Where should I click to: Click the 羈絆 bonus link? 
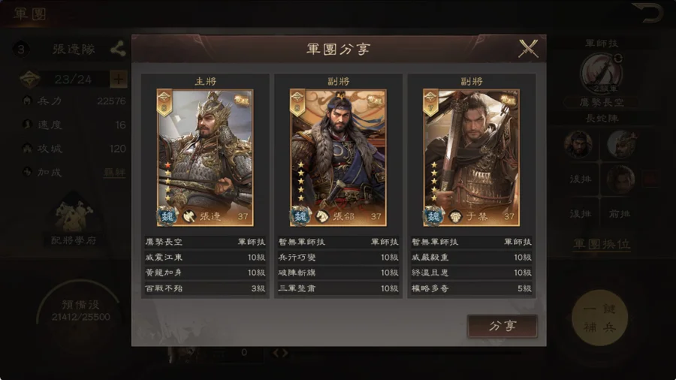pos(115,173)
